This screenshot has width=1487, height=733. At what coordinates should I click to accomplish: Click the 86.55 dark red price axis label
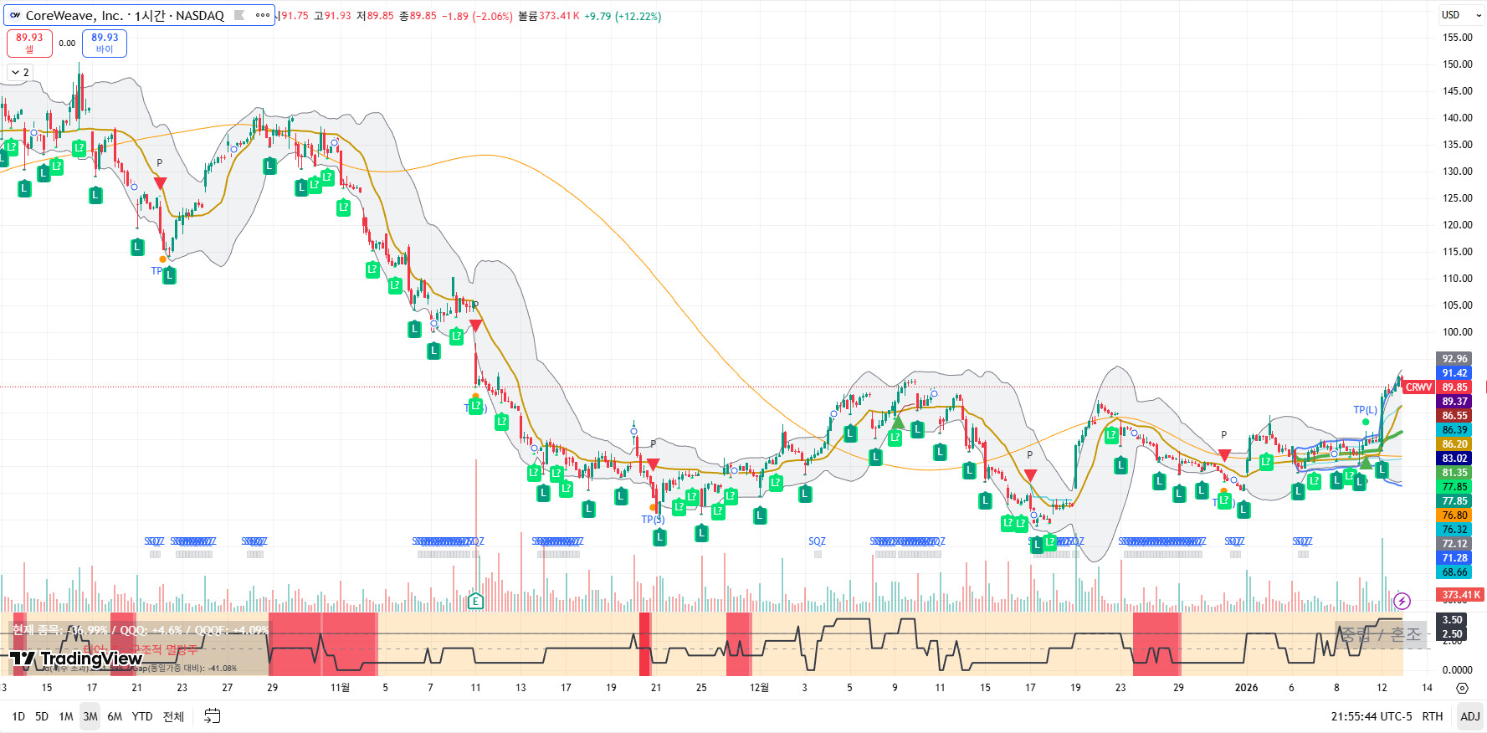(1454, 416)
